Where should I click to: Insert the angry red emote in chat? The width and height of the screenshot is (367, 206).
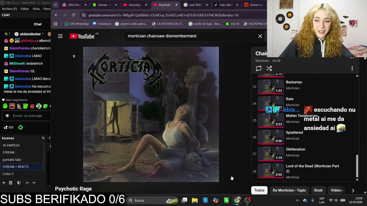pyautogui.click(x=32, y=106)
